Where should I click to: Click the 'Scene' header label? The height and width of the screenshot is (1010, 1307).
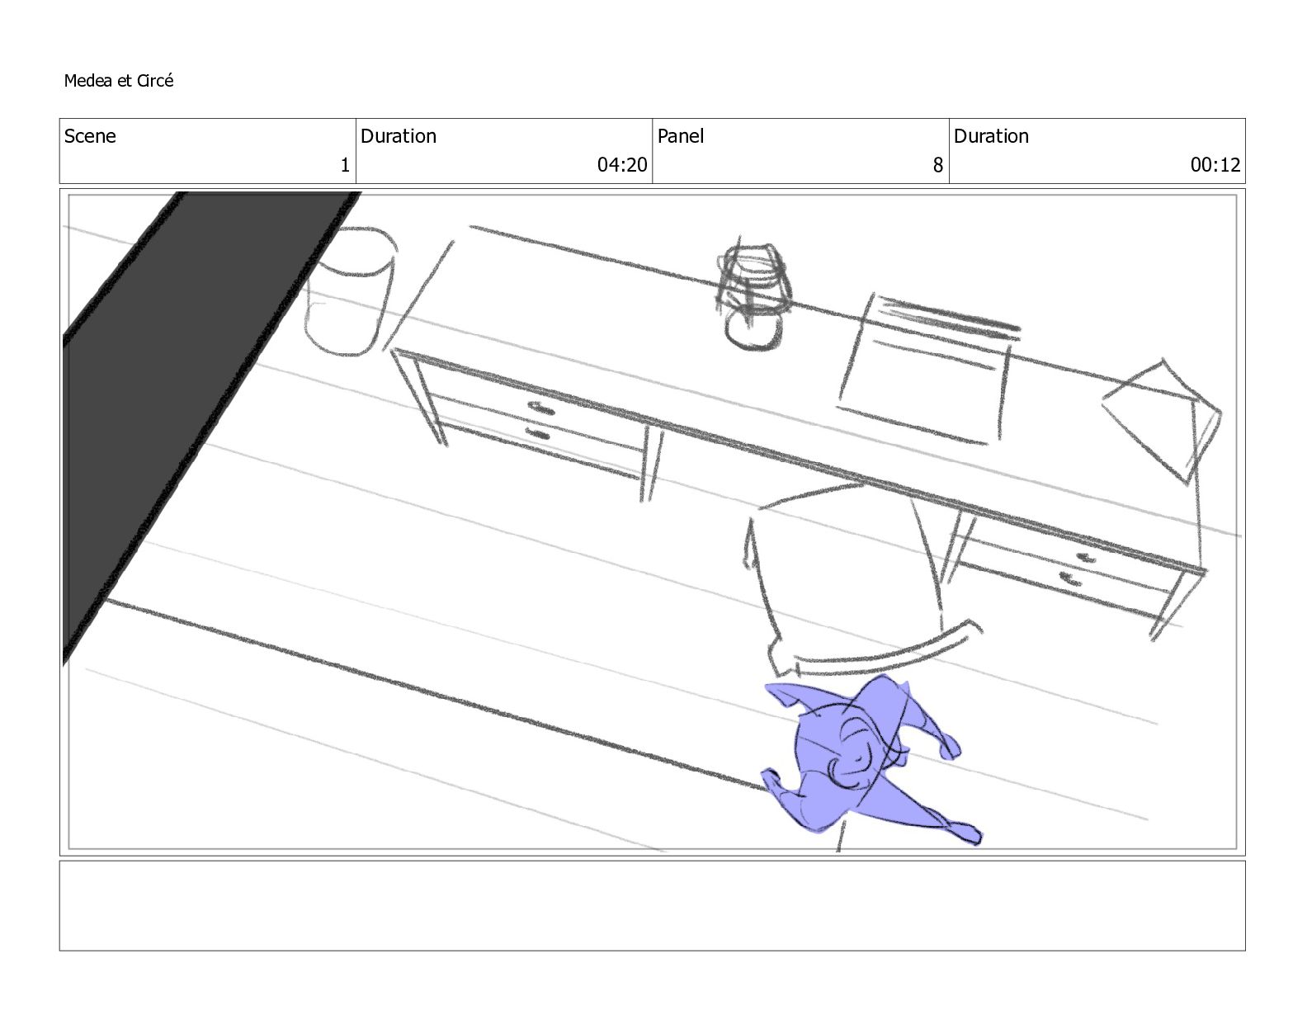point(90,136)
